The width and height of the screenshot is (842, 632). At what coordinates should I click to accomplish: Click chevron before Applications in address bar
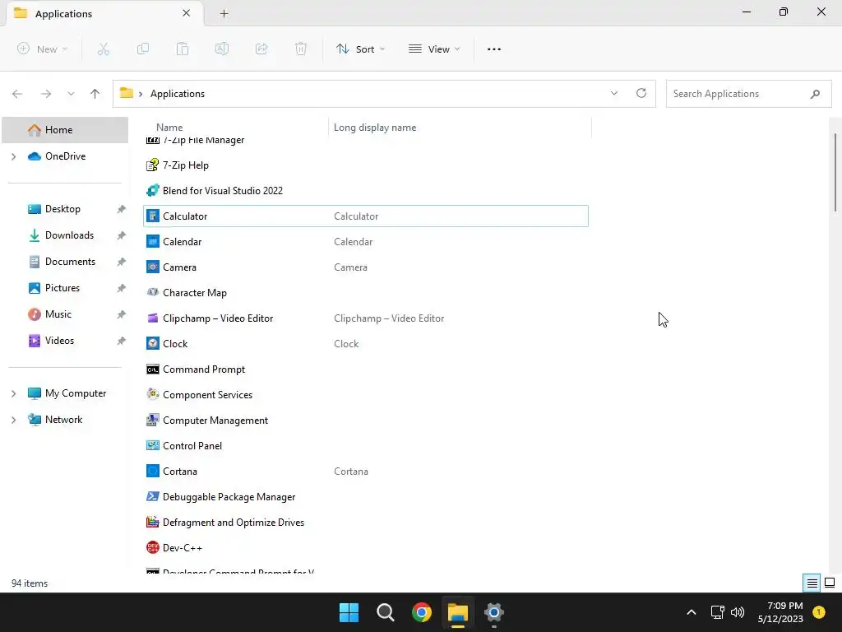140,94
